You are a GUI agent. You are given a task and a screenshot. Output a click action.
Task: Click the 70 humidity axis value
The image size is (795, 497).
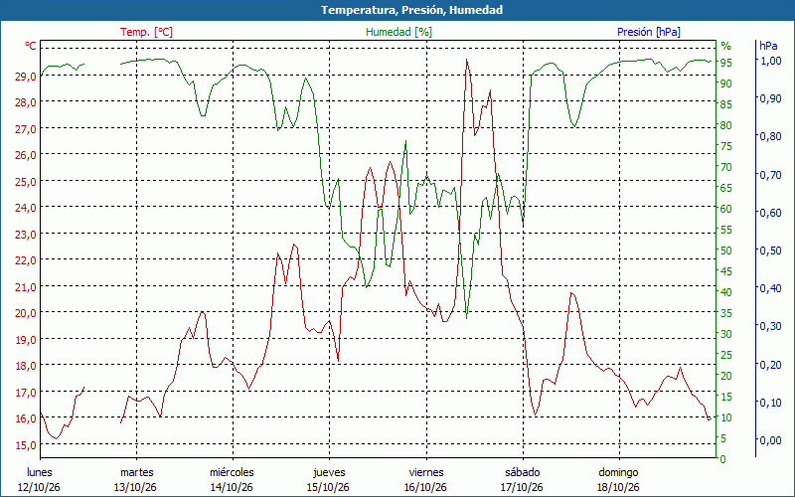(726, 167)
